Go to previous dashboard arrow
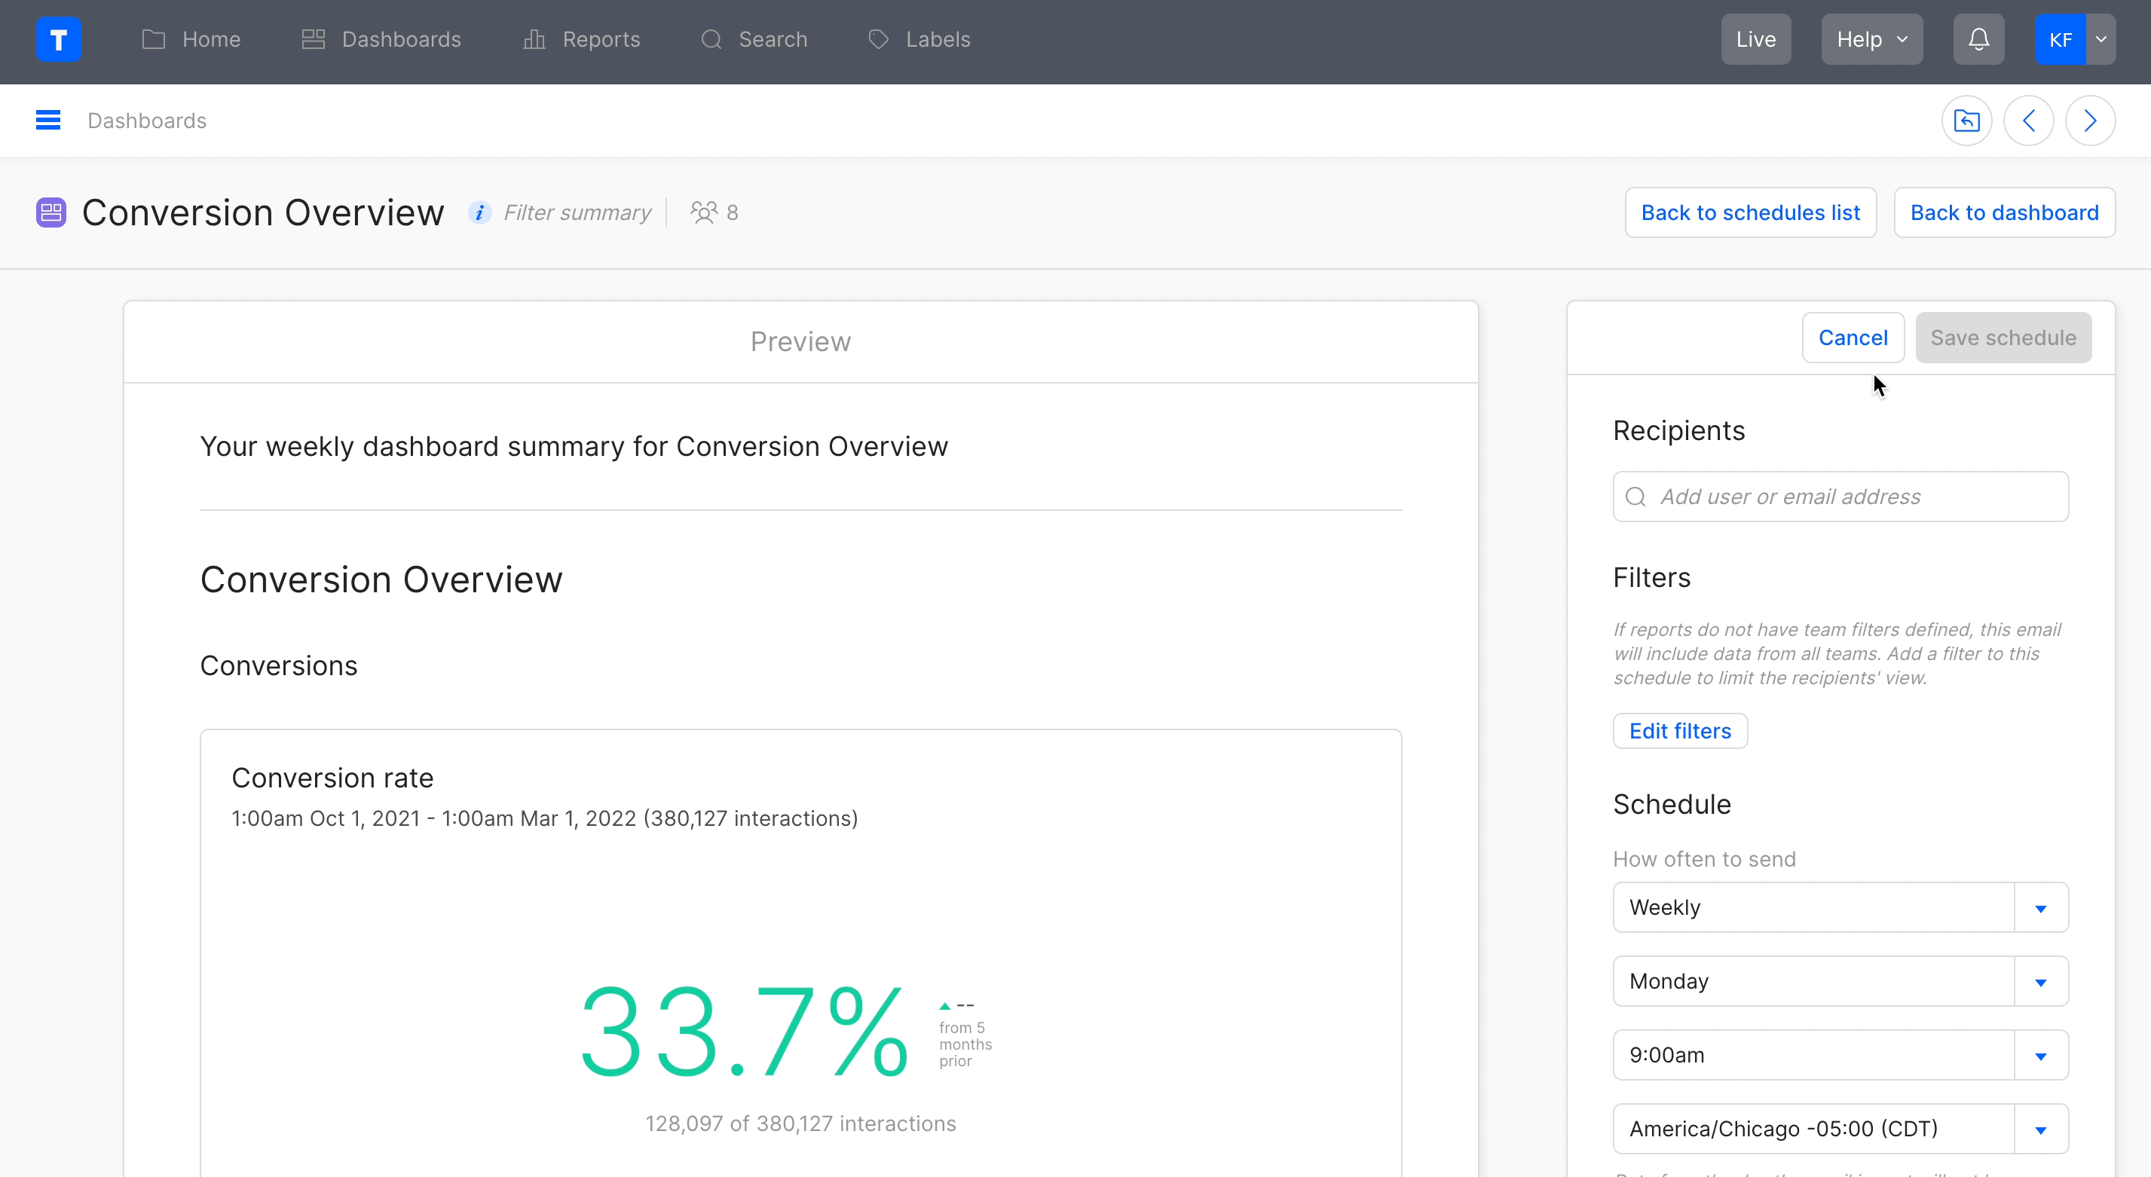2151x1177 pixels. click(x=2028, y=121)
